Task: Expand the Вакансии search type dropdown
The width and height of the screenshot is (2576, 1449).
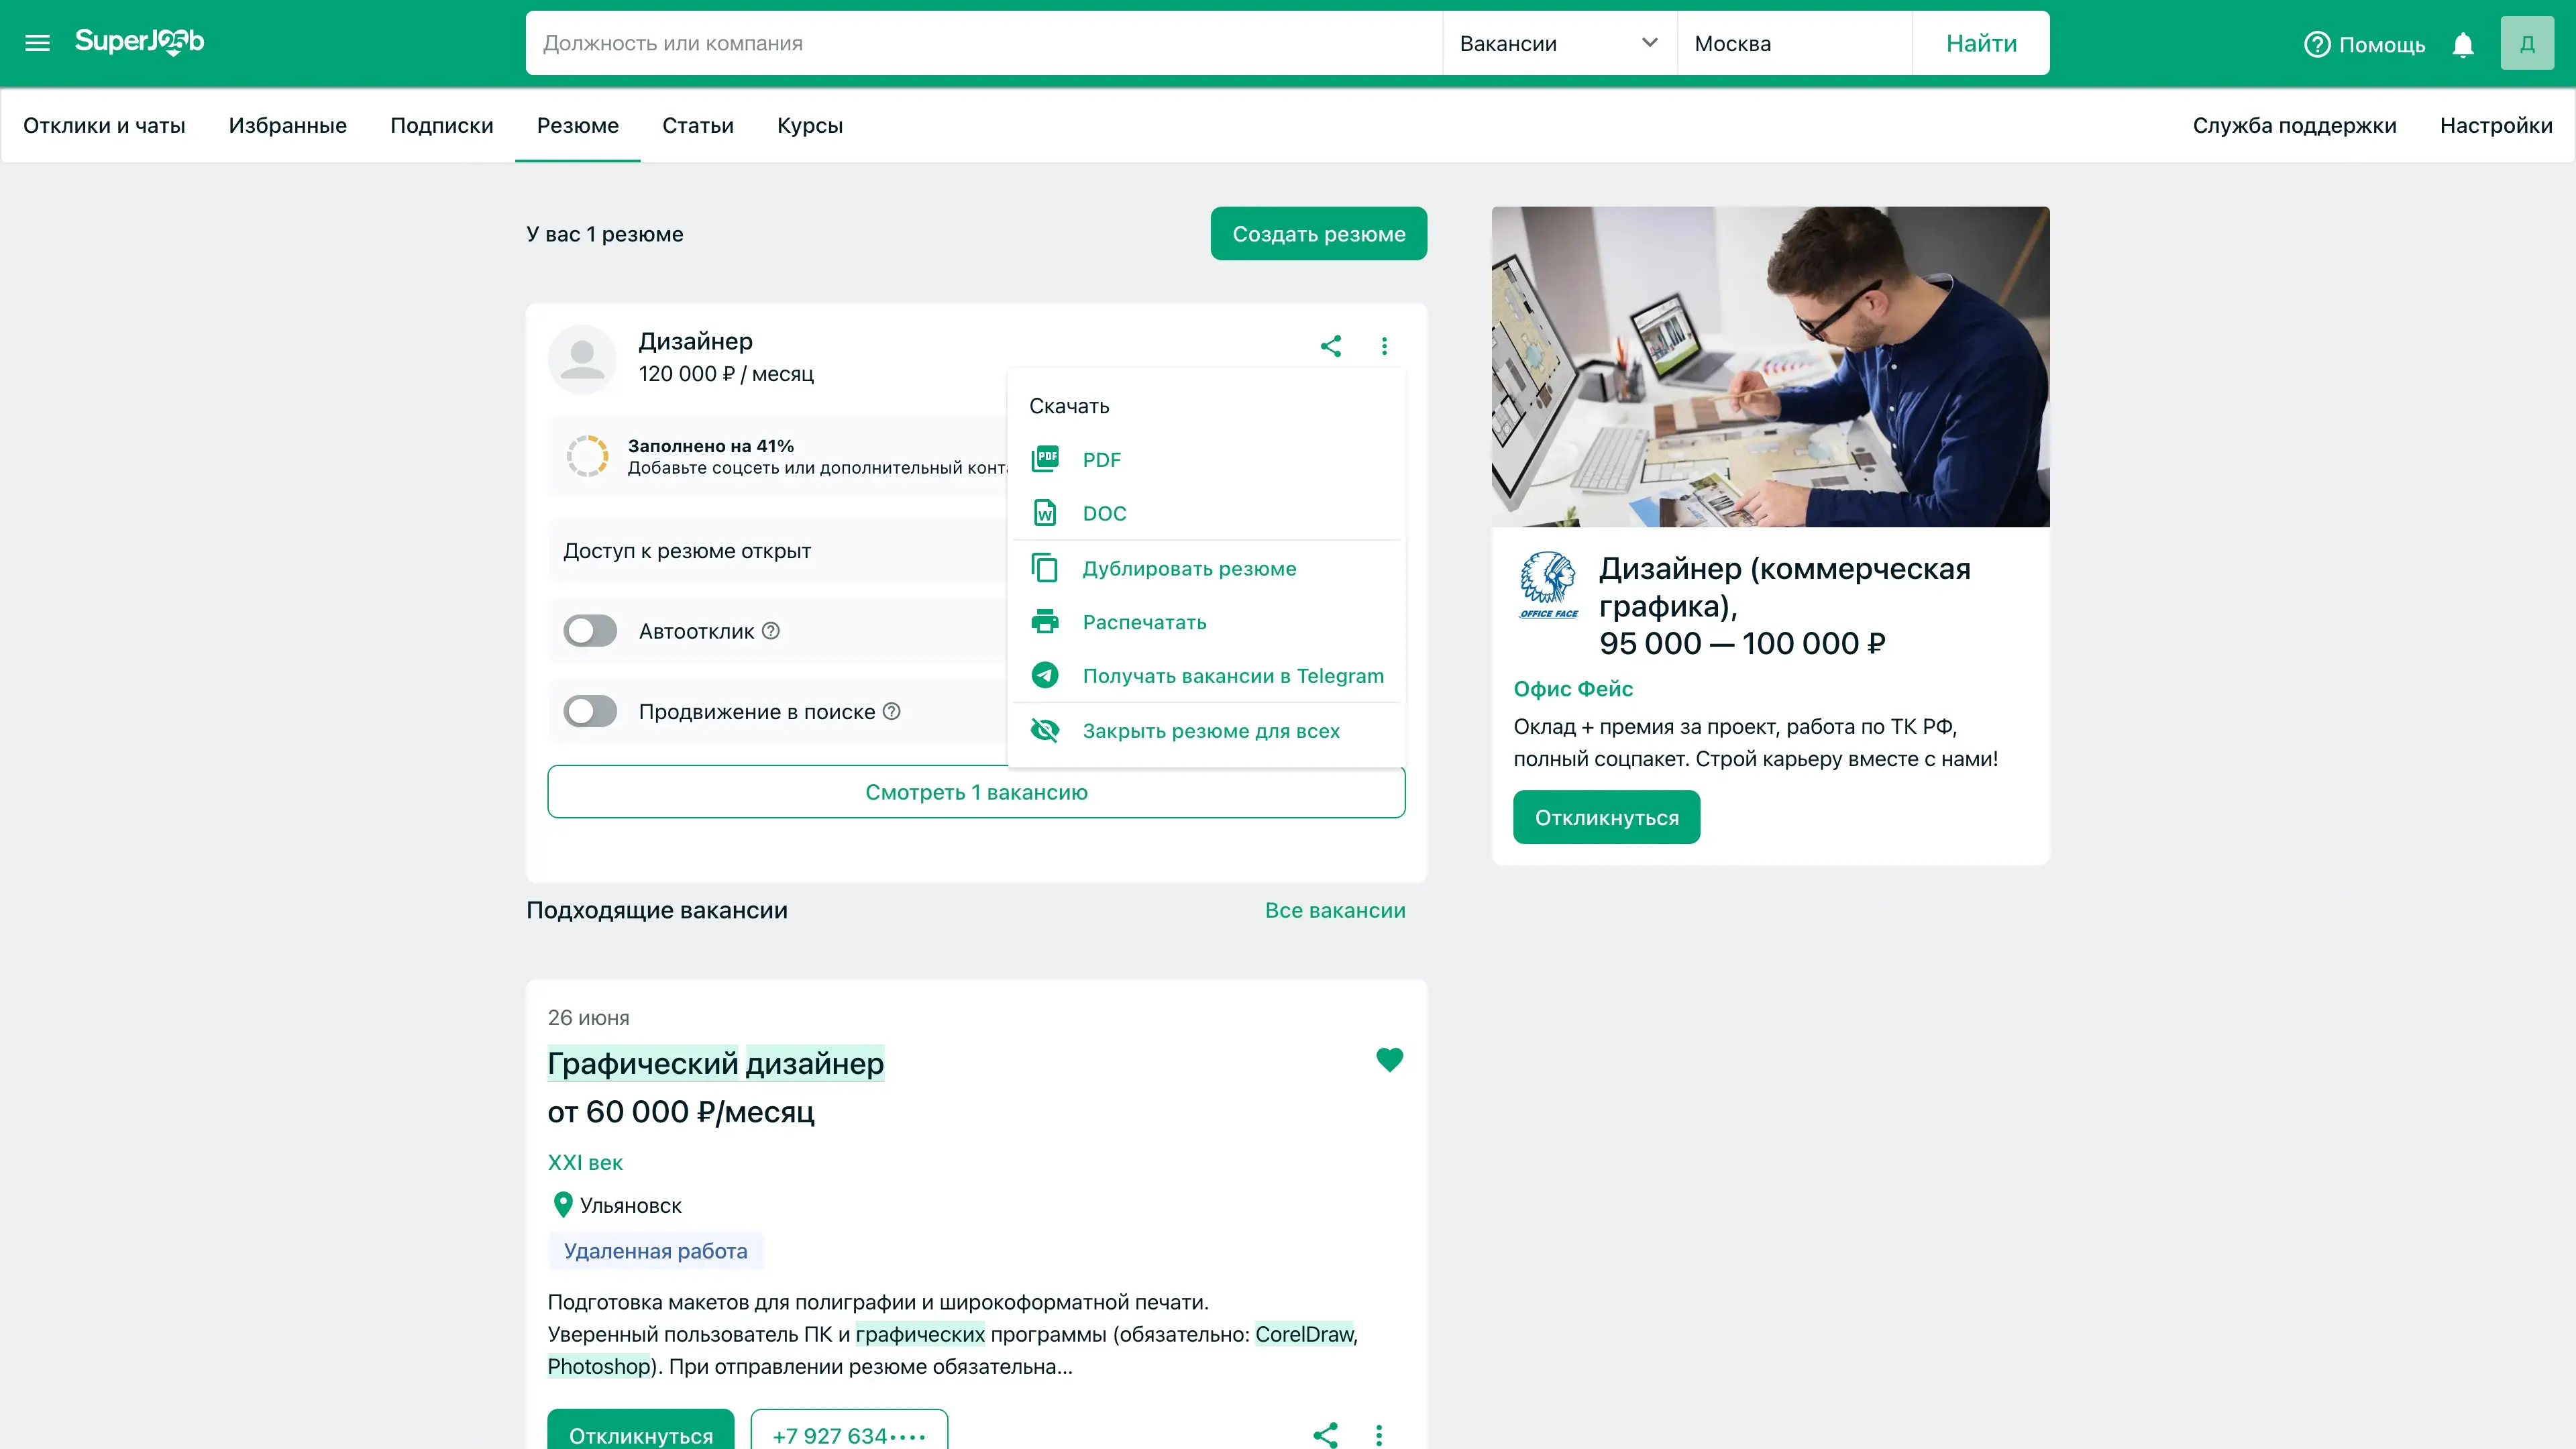Action: pos(1558,43)
